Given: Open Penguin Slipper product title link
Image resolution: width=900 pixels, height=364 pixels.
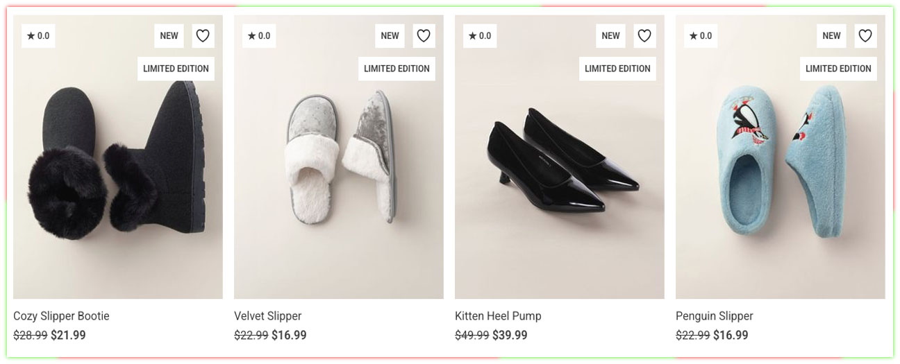Looking at the screenshot, I should pyautogui.click(x=714, y=316).
